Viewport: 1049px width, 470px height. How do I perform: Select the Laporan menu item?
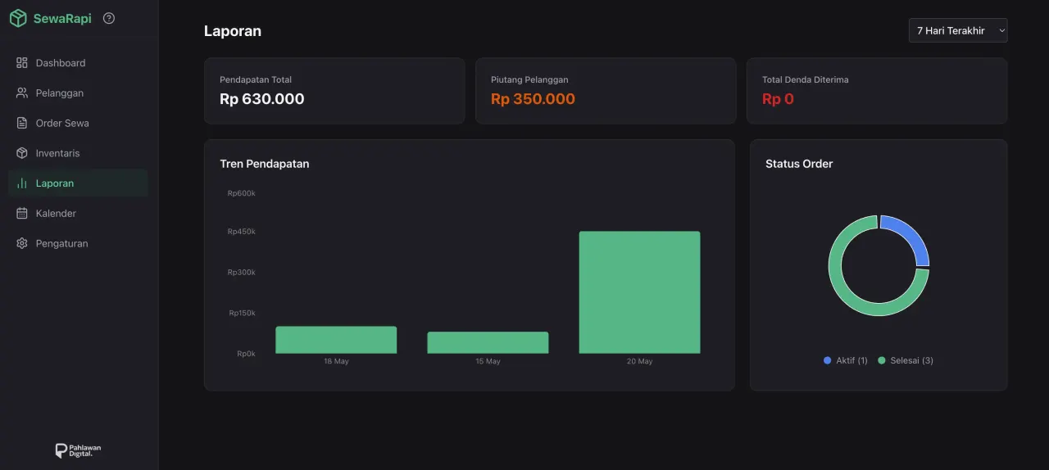tap(78, 183)
